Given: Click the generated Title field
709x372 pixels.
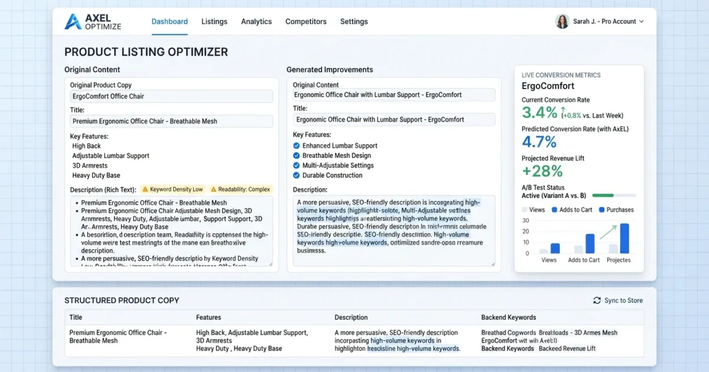Looking at the screenshot, I should click(394, 119).
